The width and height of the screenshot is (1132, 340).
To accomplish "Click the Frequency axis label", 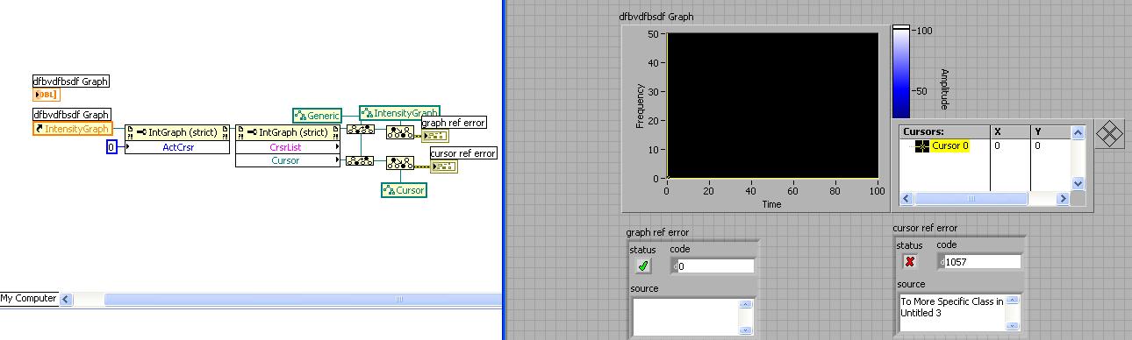I will pyautogui.click(x=641, y=105).
